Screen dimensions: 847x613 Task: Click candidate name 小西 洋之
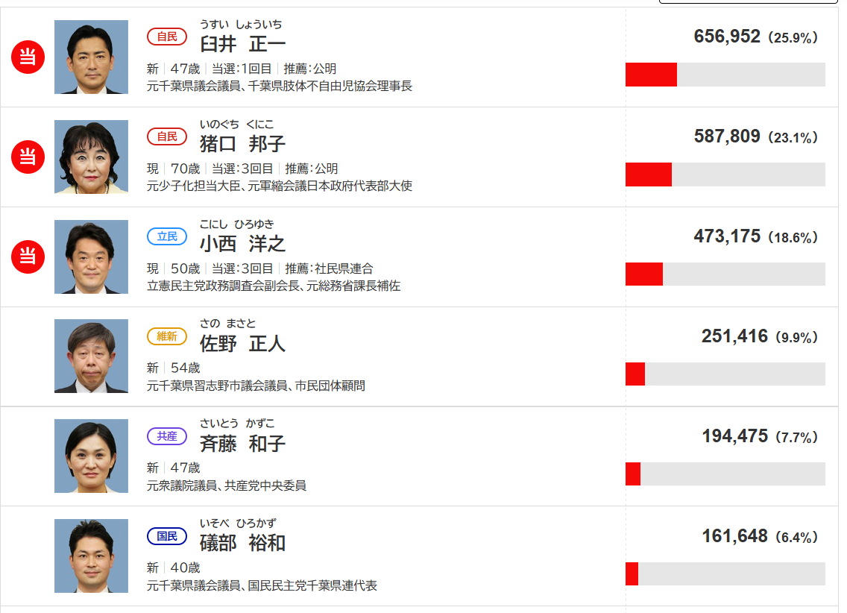coord(242,243)
